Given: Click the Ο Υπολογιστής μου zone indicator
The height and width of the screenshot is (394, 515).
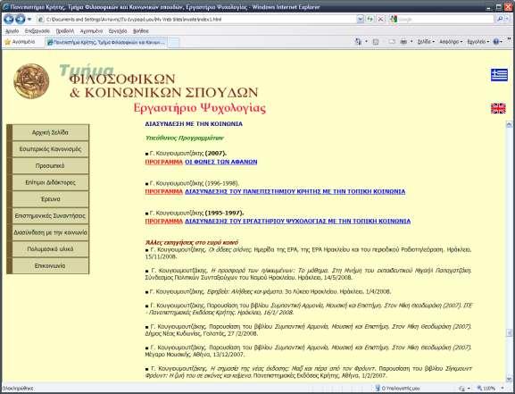Looking at the screenshot, I should [397, 389].
